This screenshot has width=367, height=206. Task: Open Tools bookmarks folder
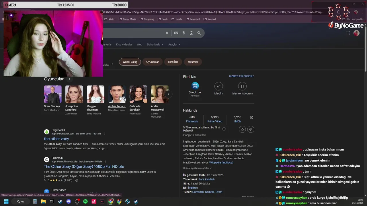[x=162, y=19]
